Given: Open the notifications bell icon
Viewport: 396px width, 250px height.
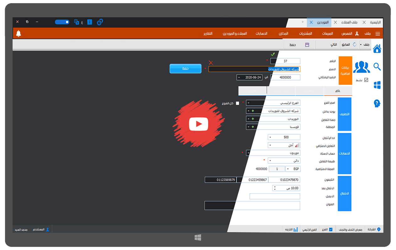Looking at the screenshot, I should coord(19,34).
